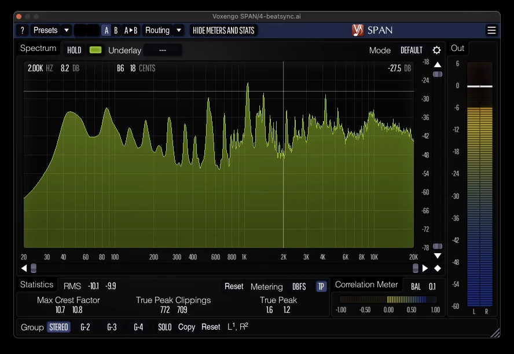
Task: Click the BAL 0.1 balance readout
Action: click(x=423, y=287)
